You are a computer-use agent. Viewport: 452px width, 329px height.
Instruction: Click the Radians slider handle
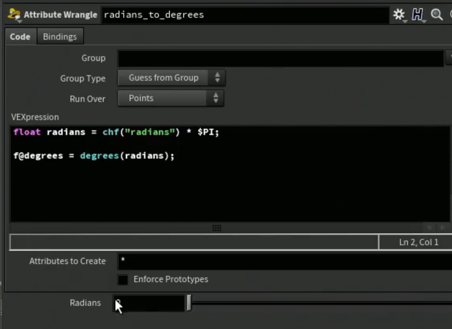click(189, 303)
